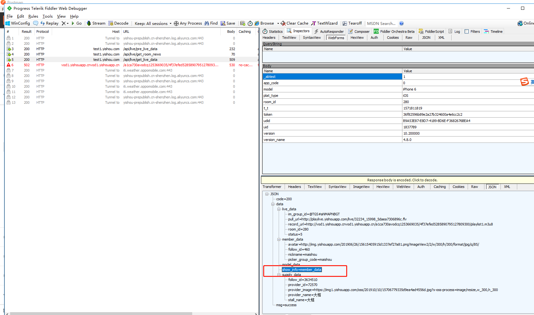Image resolution: width=534 pixels, height=315 pixels.
Task: Switch request inspector to Headers tab
Action: [x=269, y=38]
